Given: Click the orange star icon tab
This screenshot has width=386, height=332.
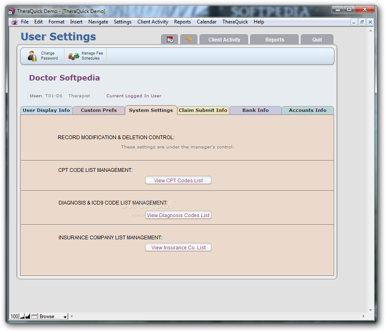Looking at the screenshot, I should pos(189,39).
